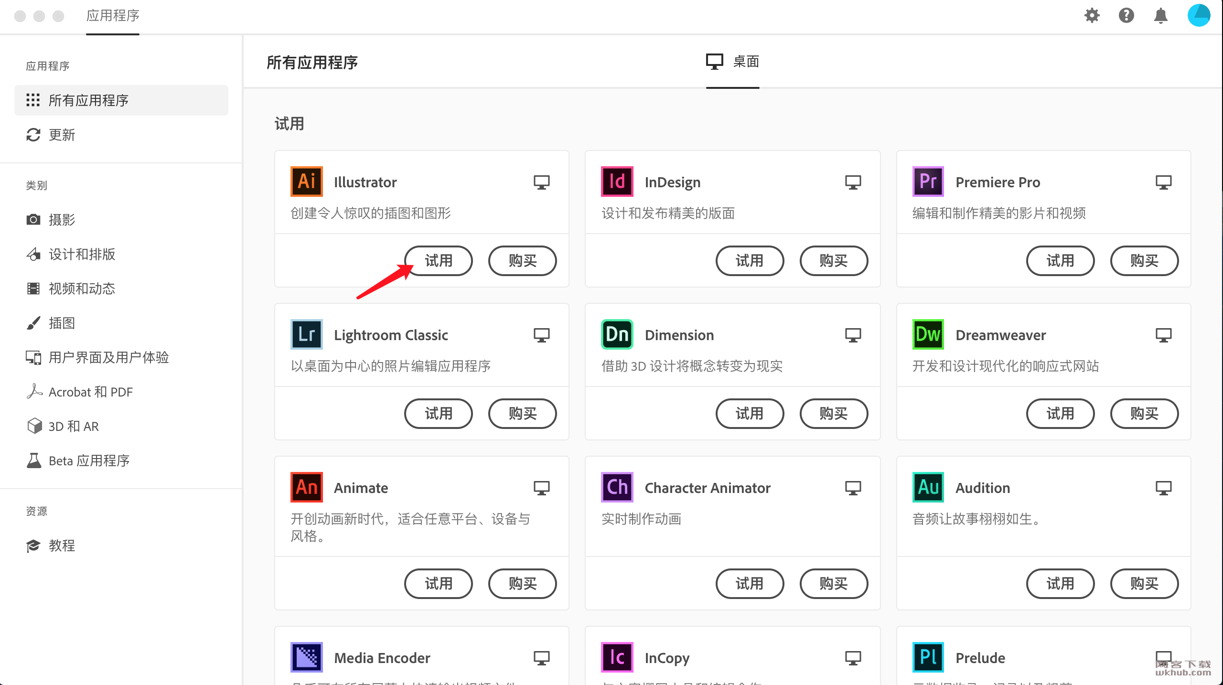The height and width of the screenshot is (685, 1223).
Task: Click 试用 for Animate
Action: (438, 584)
